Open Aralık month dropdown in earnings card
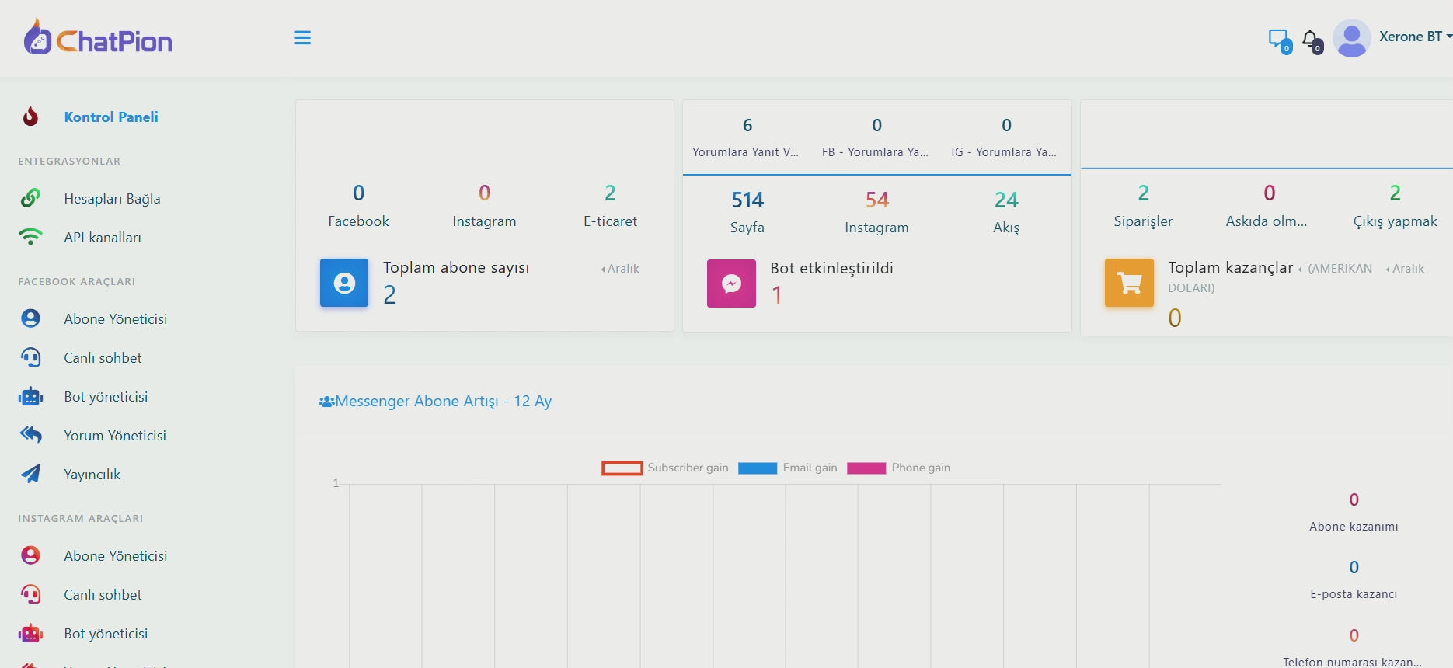The image size is (1453, 668). pyautogui.click(x=1405, y=269)
